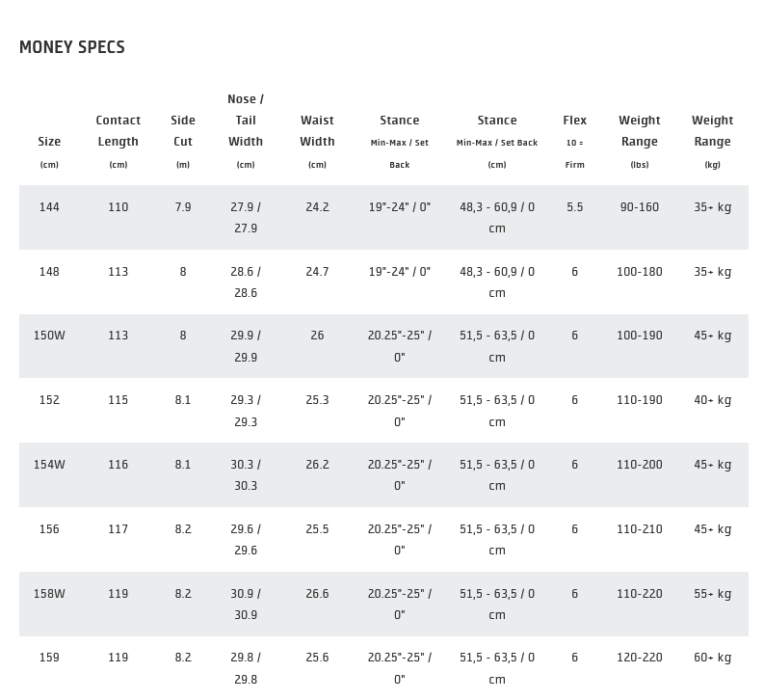Image resolution: width=764 pixels, height=700 pixels.
Task: Click the Weight Range (kg) header
Action: pos(712,131)
